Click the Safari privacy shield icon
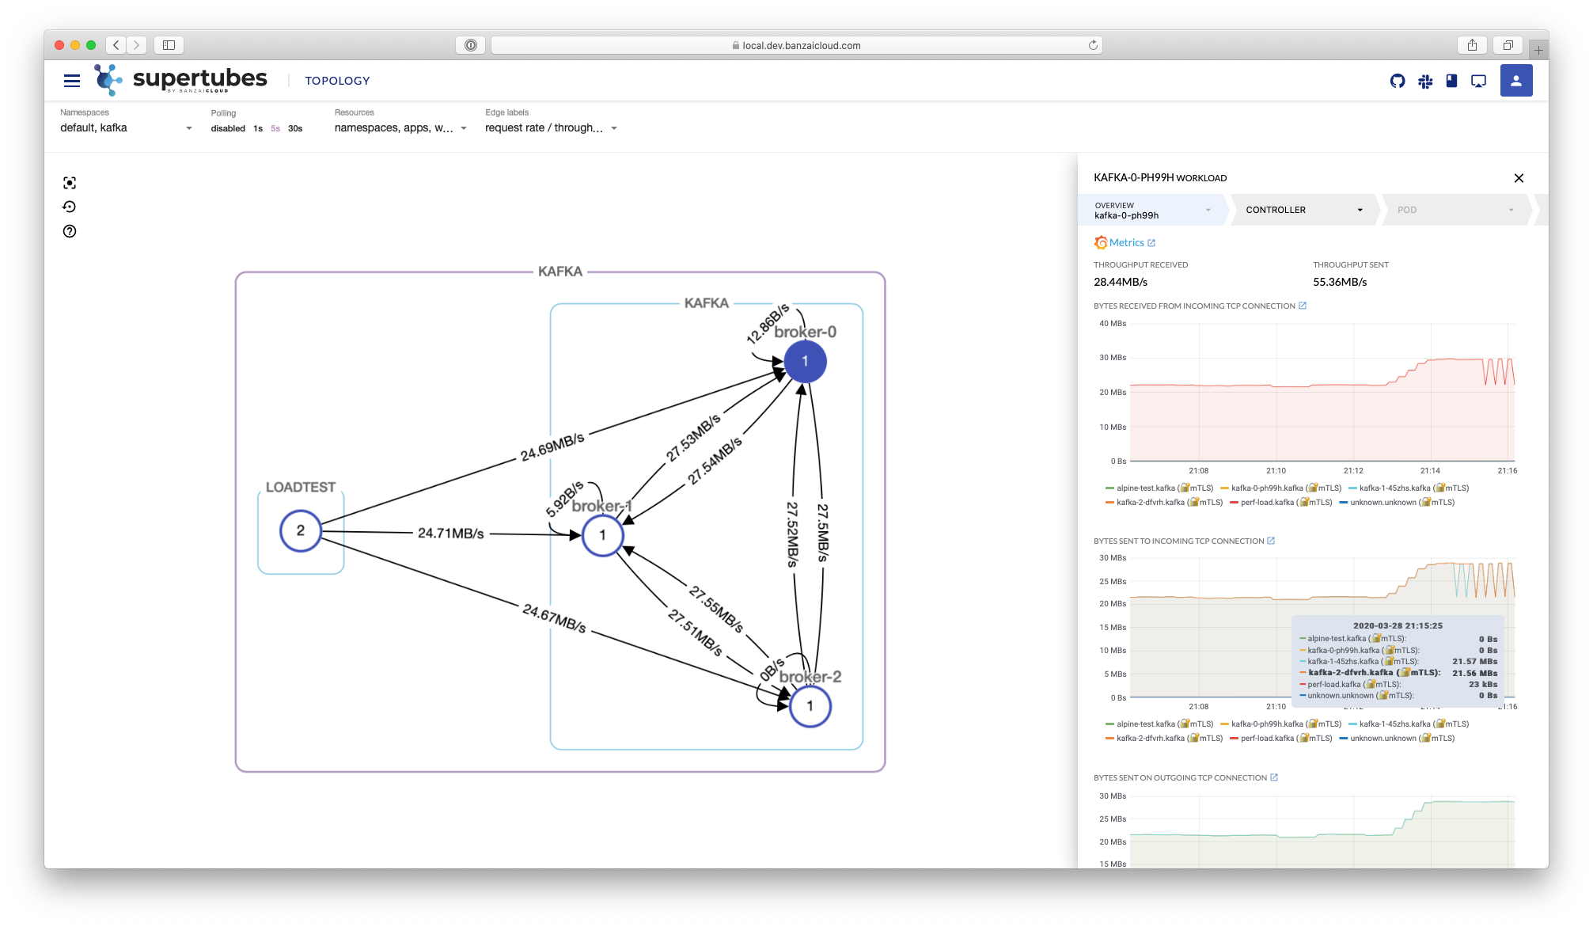The width and height of the screenshot is (1593, 927). [471, 45]
